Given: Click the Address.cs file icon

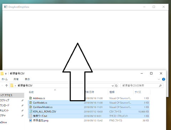Looking at the screenshot, I should [x=31, y=98].
